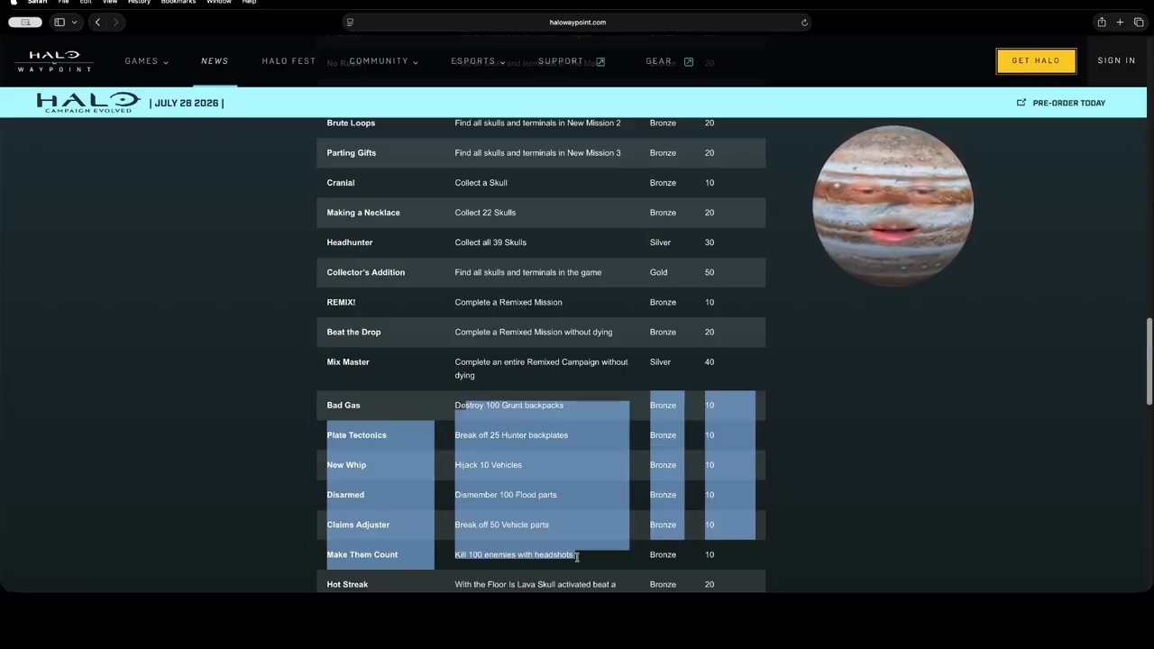The height and width of the screenshot is (649, 1154).
Task: Click the 'Claims Adjuster' achievement name
Action: pos(358,525)
